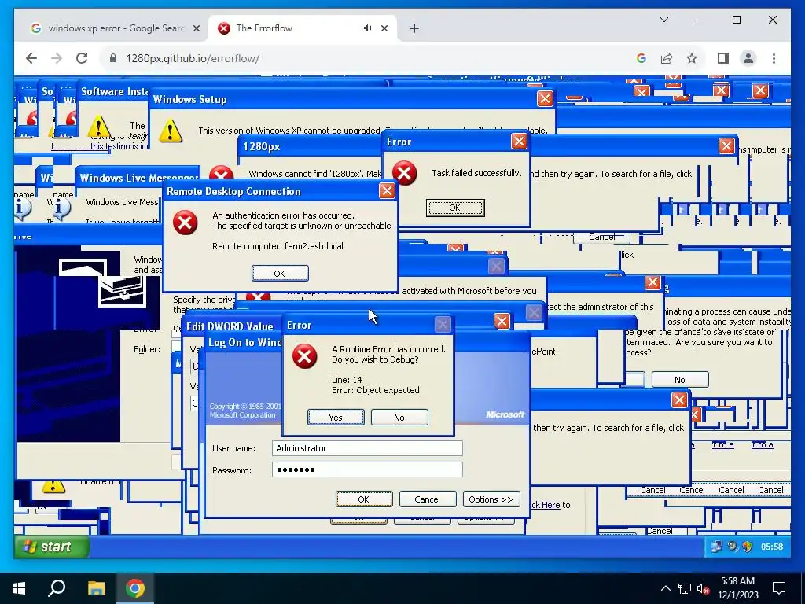
Task: Click the forward navigation arrow
Action: click(57, 58)
